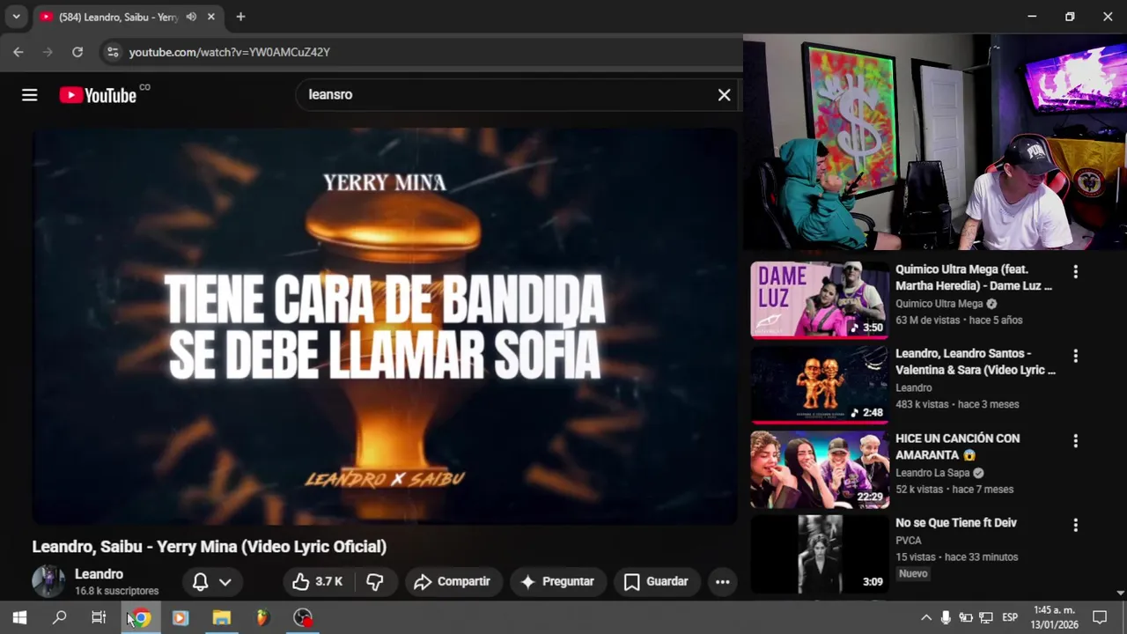1127x634 pixels.
Task: Click the address bar URL
Action: click(x=230, y=52)
